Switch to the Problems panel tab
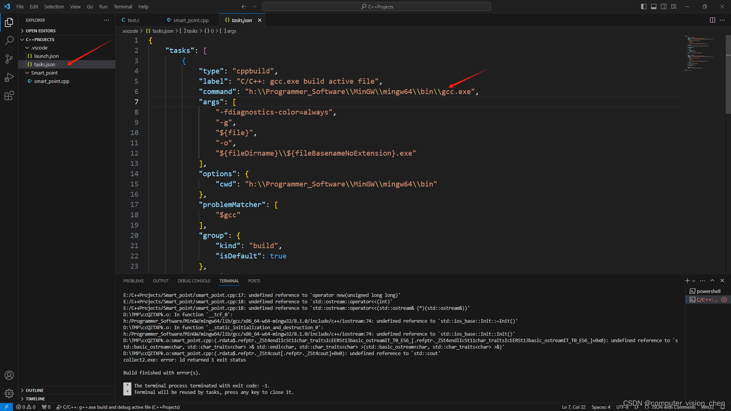 pos(133,281)
